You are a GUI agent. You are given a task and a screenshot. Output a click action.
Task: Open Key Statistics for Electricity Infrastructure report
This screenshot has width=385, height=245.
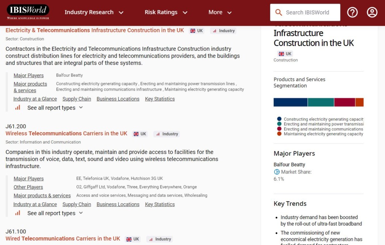pos(160,99)
